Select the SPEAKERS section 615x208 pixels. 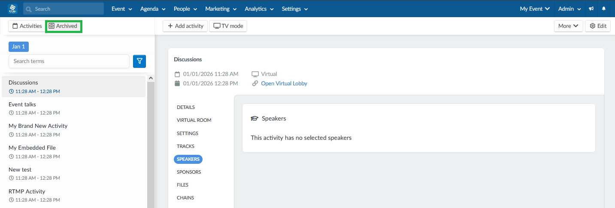[x=188, y=159]
